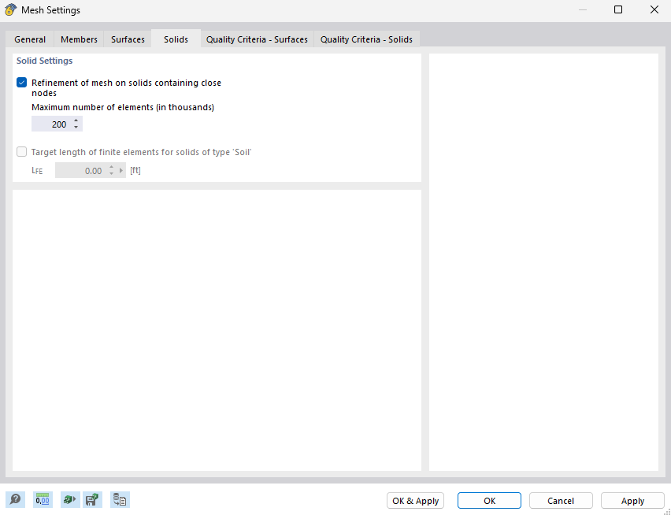
Task: Open Quality Criteria - Surfaces tab
Action: click(x=257, y=39)
